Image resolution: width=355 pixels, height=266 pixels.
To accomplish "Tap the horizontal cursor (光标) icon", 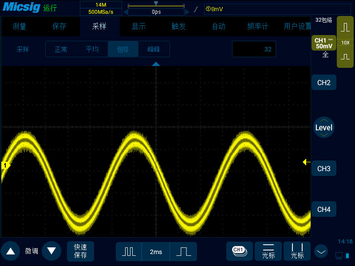I will (x=268, y=251).
